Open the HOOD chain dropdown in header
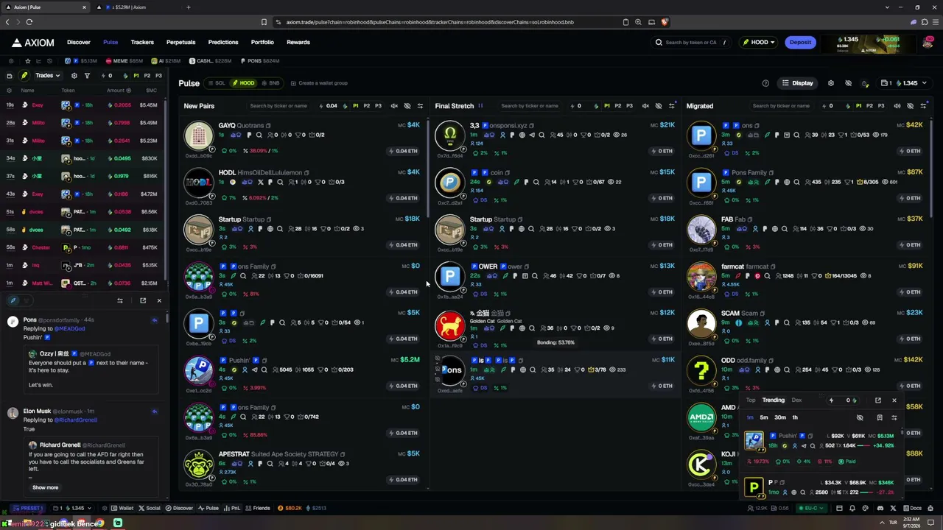Screen dimensions: 943x530 (759, 42)
